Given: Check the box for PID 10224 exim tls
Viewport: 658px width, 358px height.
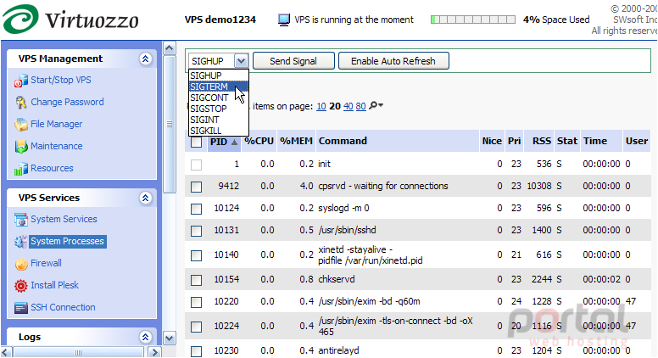Looking at the screenshot, I should (x=196, y=327).
